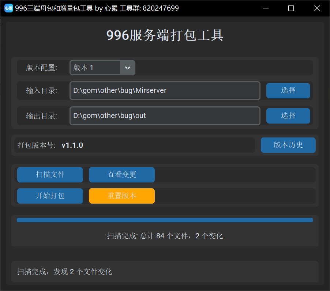330x291 pixels.
Task: Click the 996服务端打包工具 heading
Action: coord(165,35)
